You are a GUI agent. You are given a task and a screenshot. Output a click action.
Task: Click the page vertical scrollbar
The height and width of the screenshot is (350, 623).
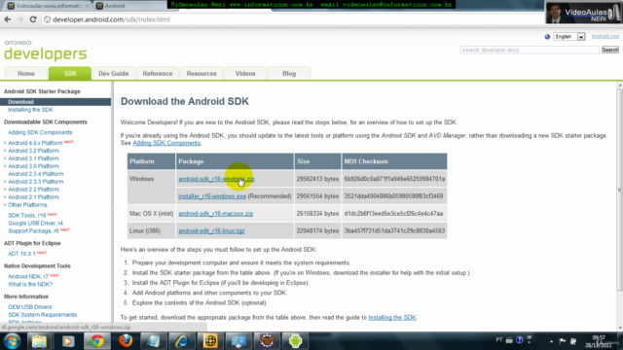[x=619, y=191]
